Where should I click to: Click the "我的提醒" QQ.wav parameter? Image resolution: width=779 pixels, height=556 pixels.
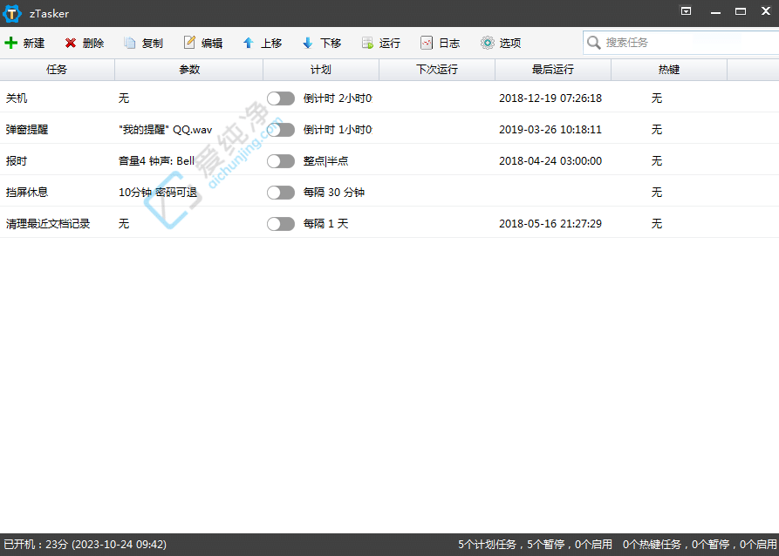(166, 130)
